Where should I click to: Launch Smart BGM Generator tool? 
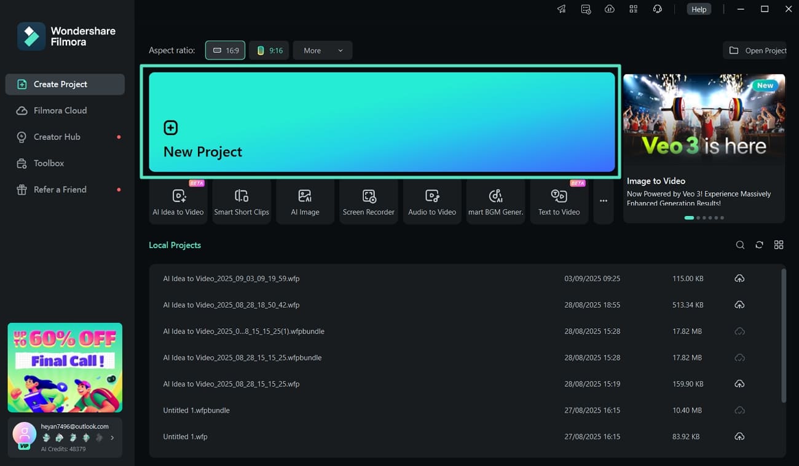click(495, 202)
